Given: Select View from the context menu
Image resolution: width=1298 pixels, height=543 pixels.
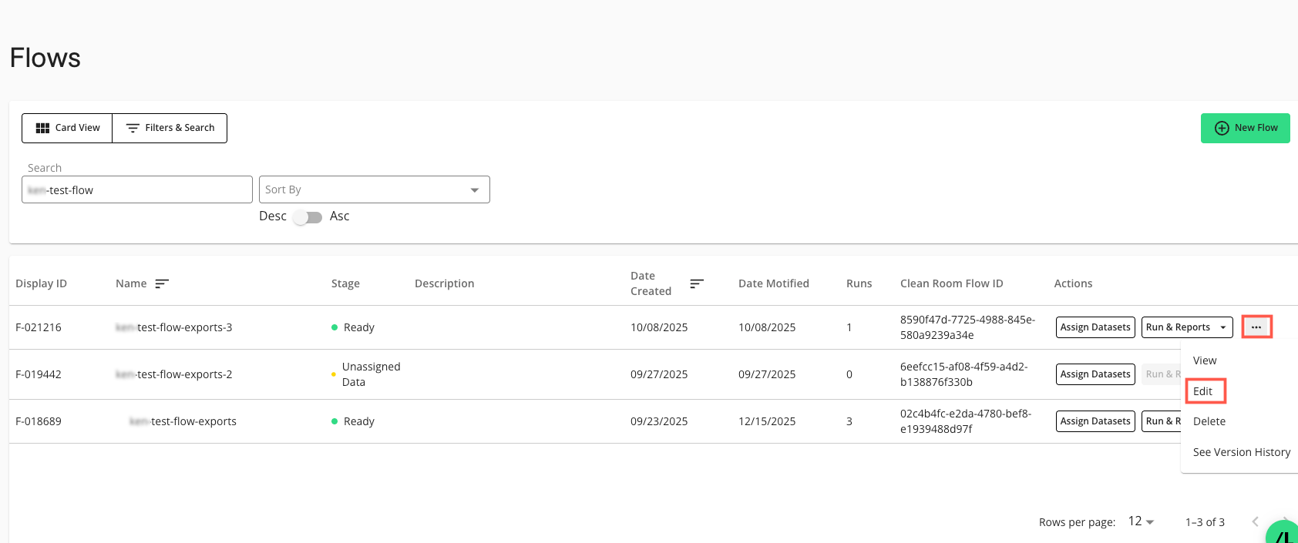Looking at the screenshot, I should 1205,360.
